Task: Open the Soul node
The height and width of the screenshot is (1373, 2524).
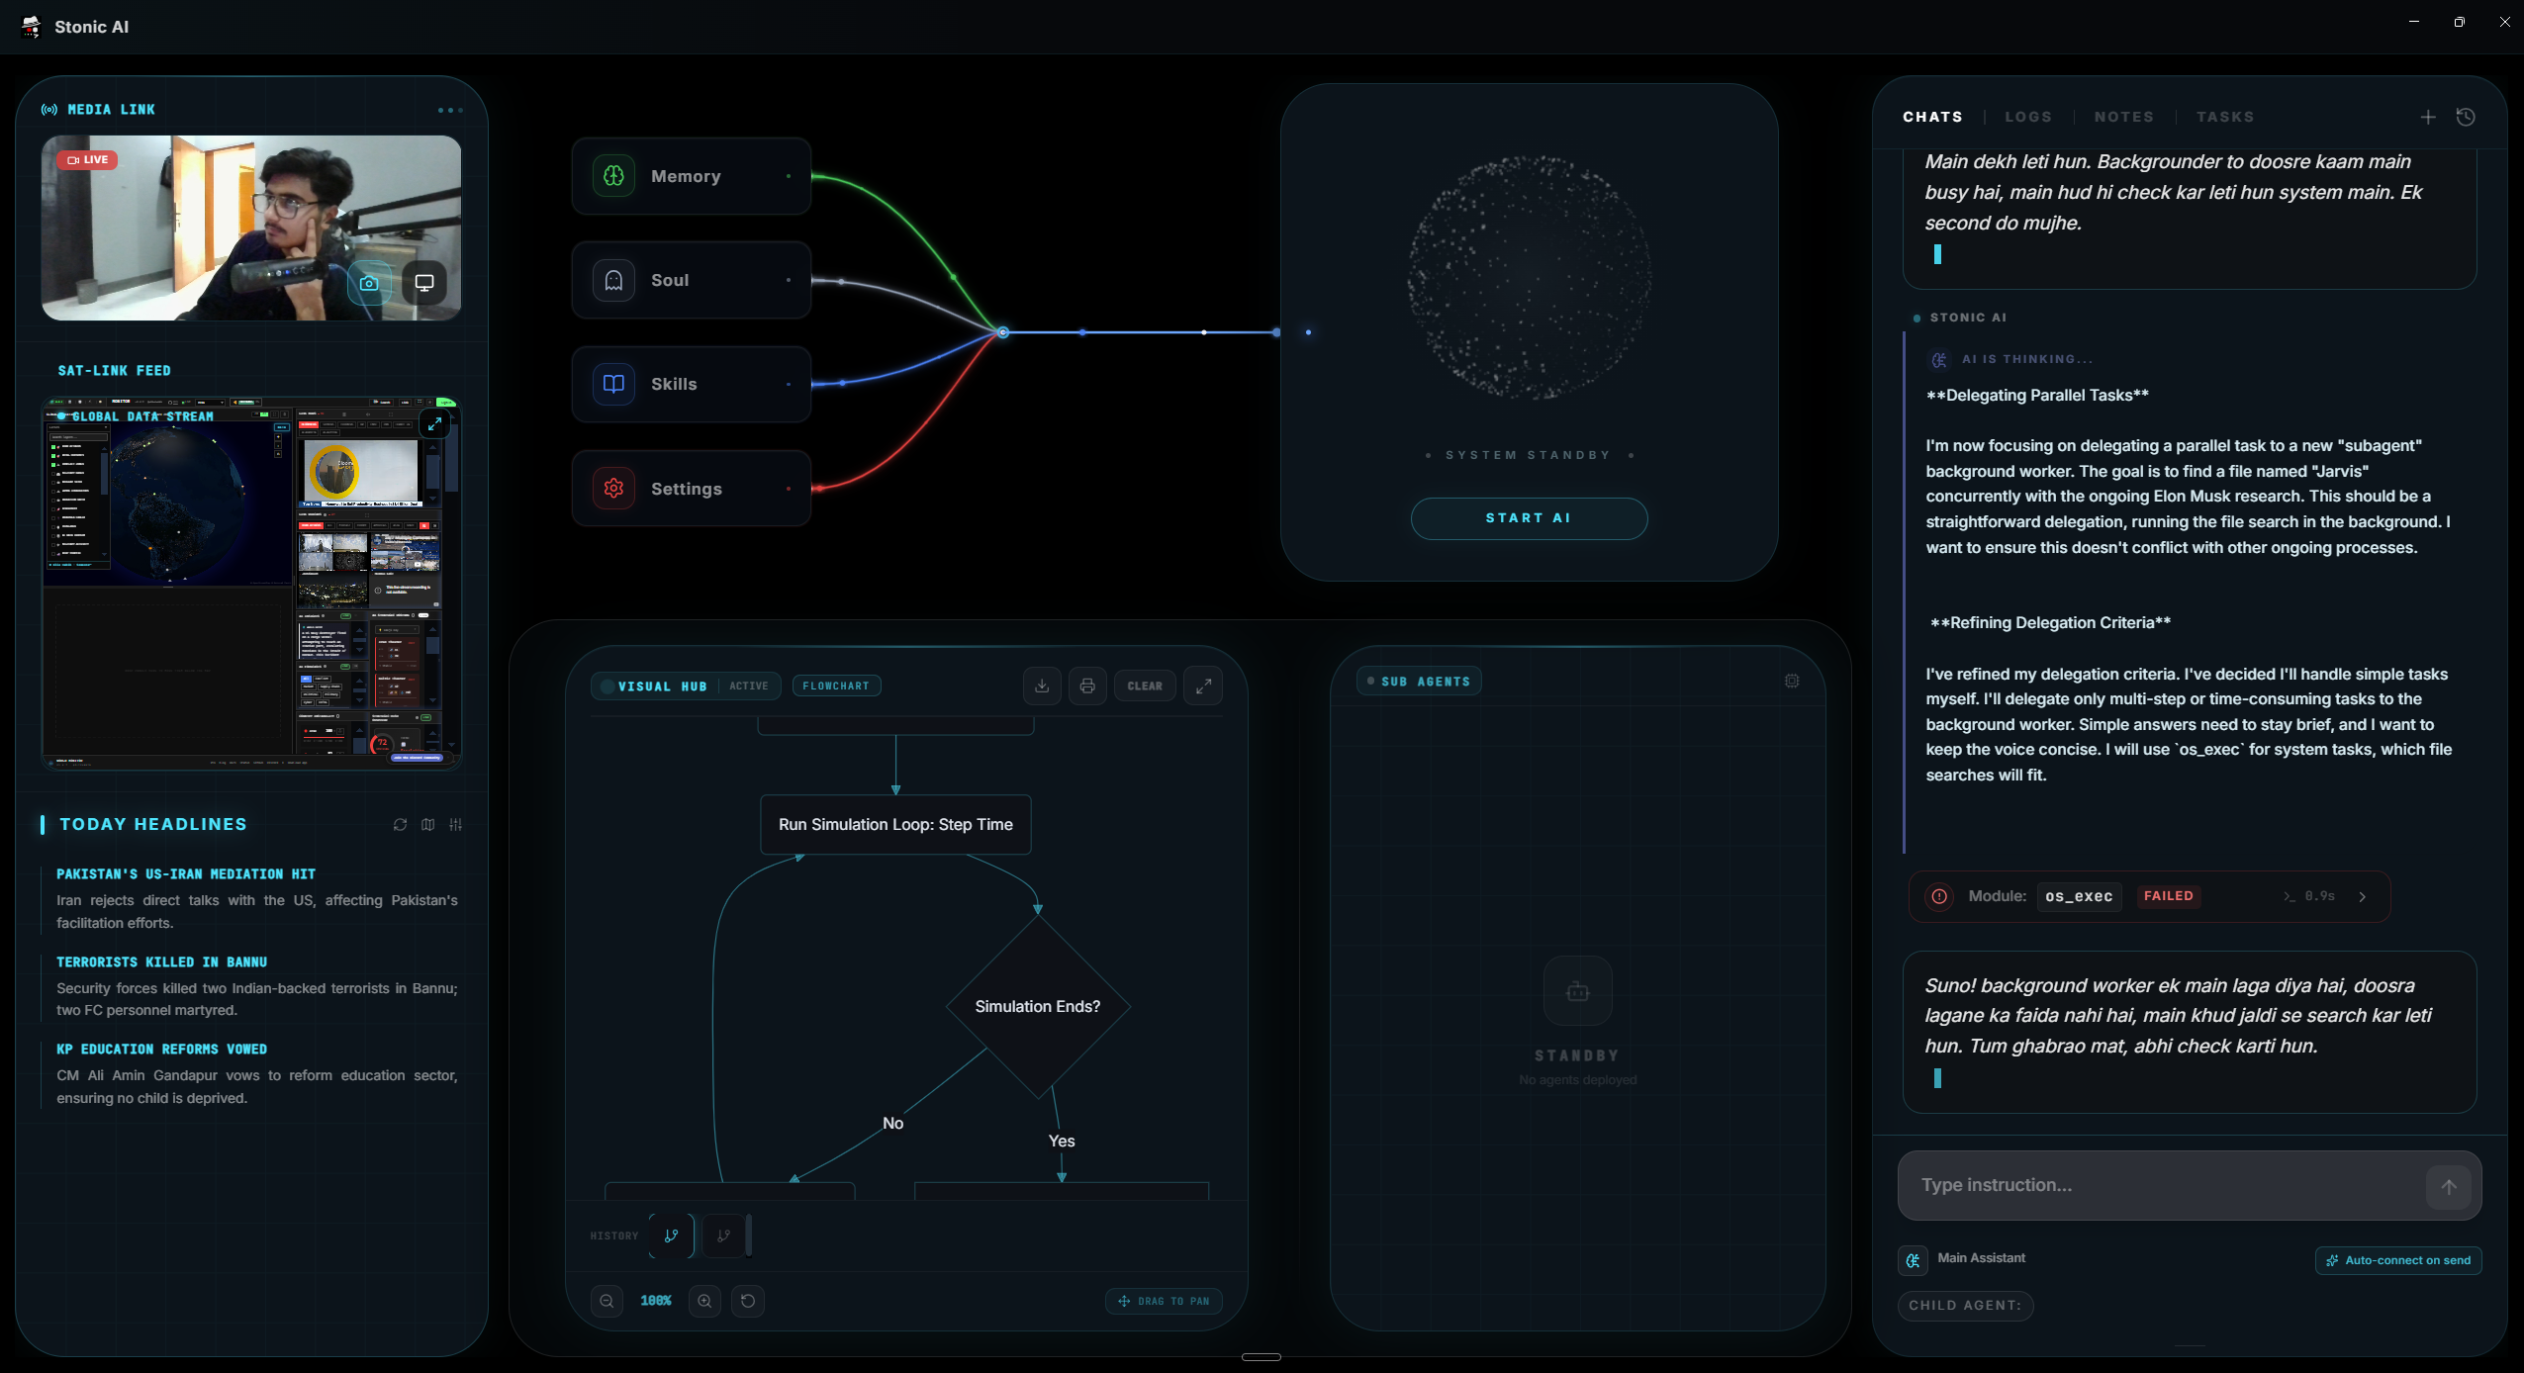Action: point(691,280)
